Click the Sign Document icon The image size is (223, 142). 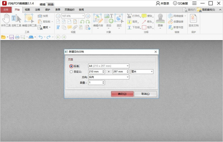pos(193,19)
